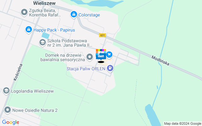202x126 pixels.
Task: Click the blue shopping cart pin
Action: tap(109, 55)
